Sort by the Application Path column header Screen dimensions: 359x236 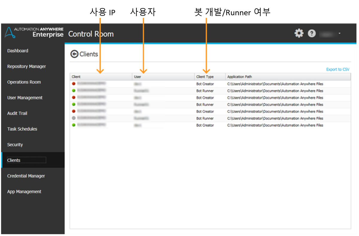pos(288,77)
